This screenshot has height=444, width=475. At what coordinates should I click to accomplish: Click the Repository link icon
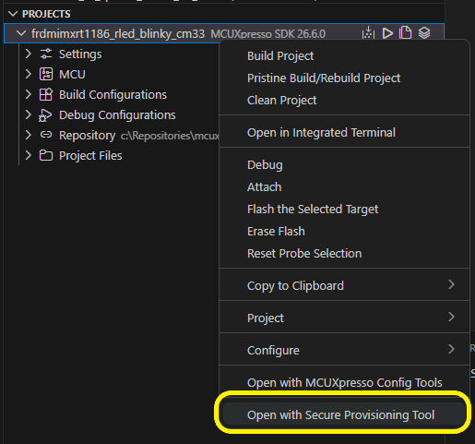(46, 135)
